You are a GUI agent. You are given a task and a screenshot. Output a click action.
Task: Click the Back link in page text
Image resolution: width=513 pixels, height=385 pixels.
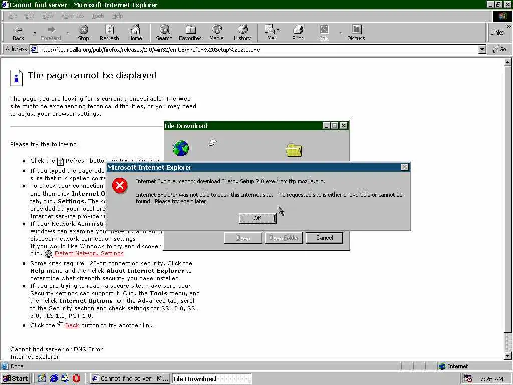point(72,325)
